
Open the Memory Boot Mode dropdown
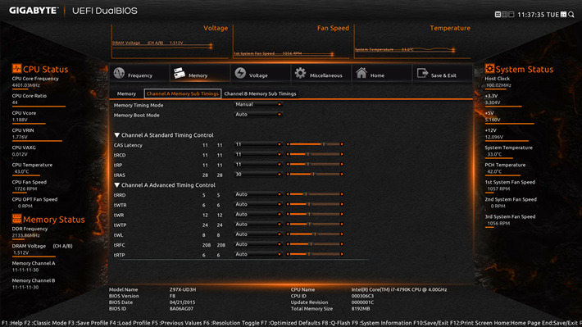(x=258, y=115)
